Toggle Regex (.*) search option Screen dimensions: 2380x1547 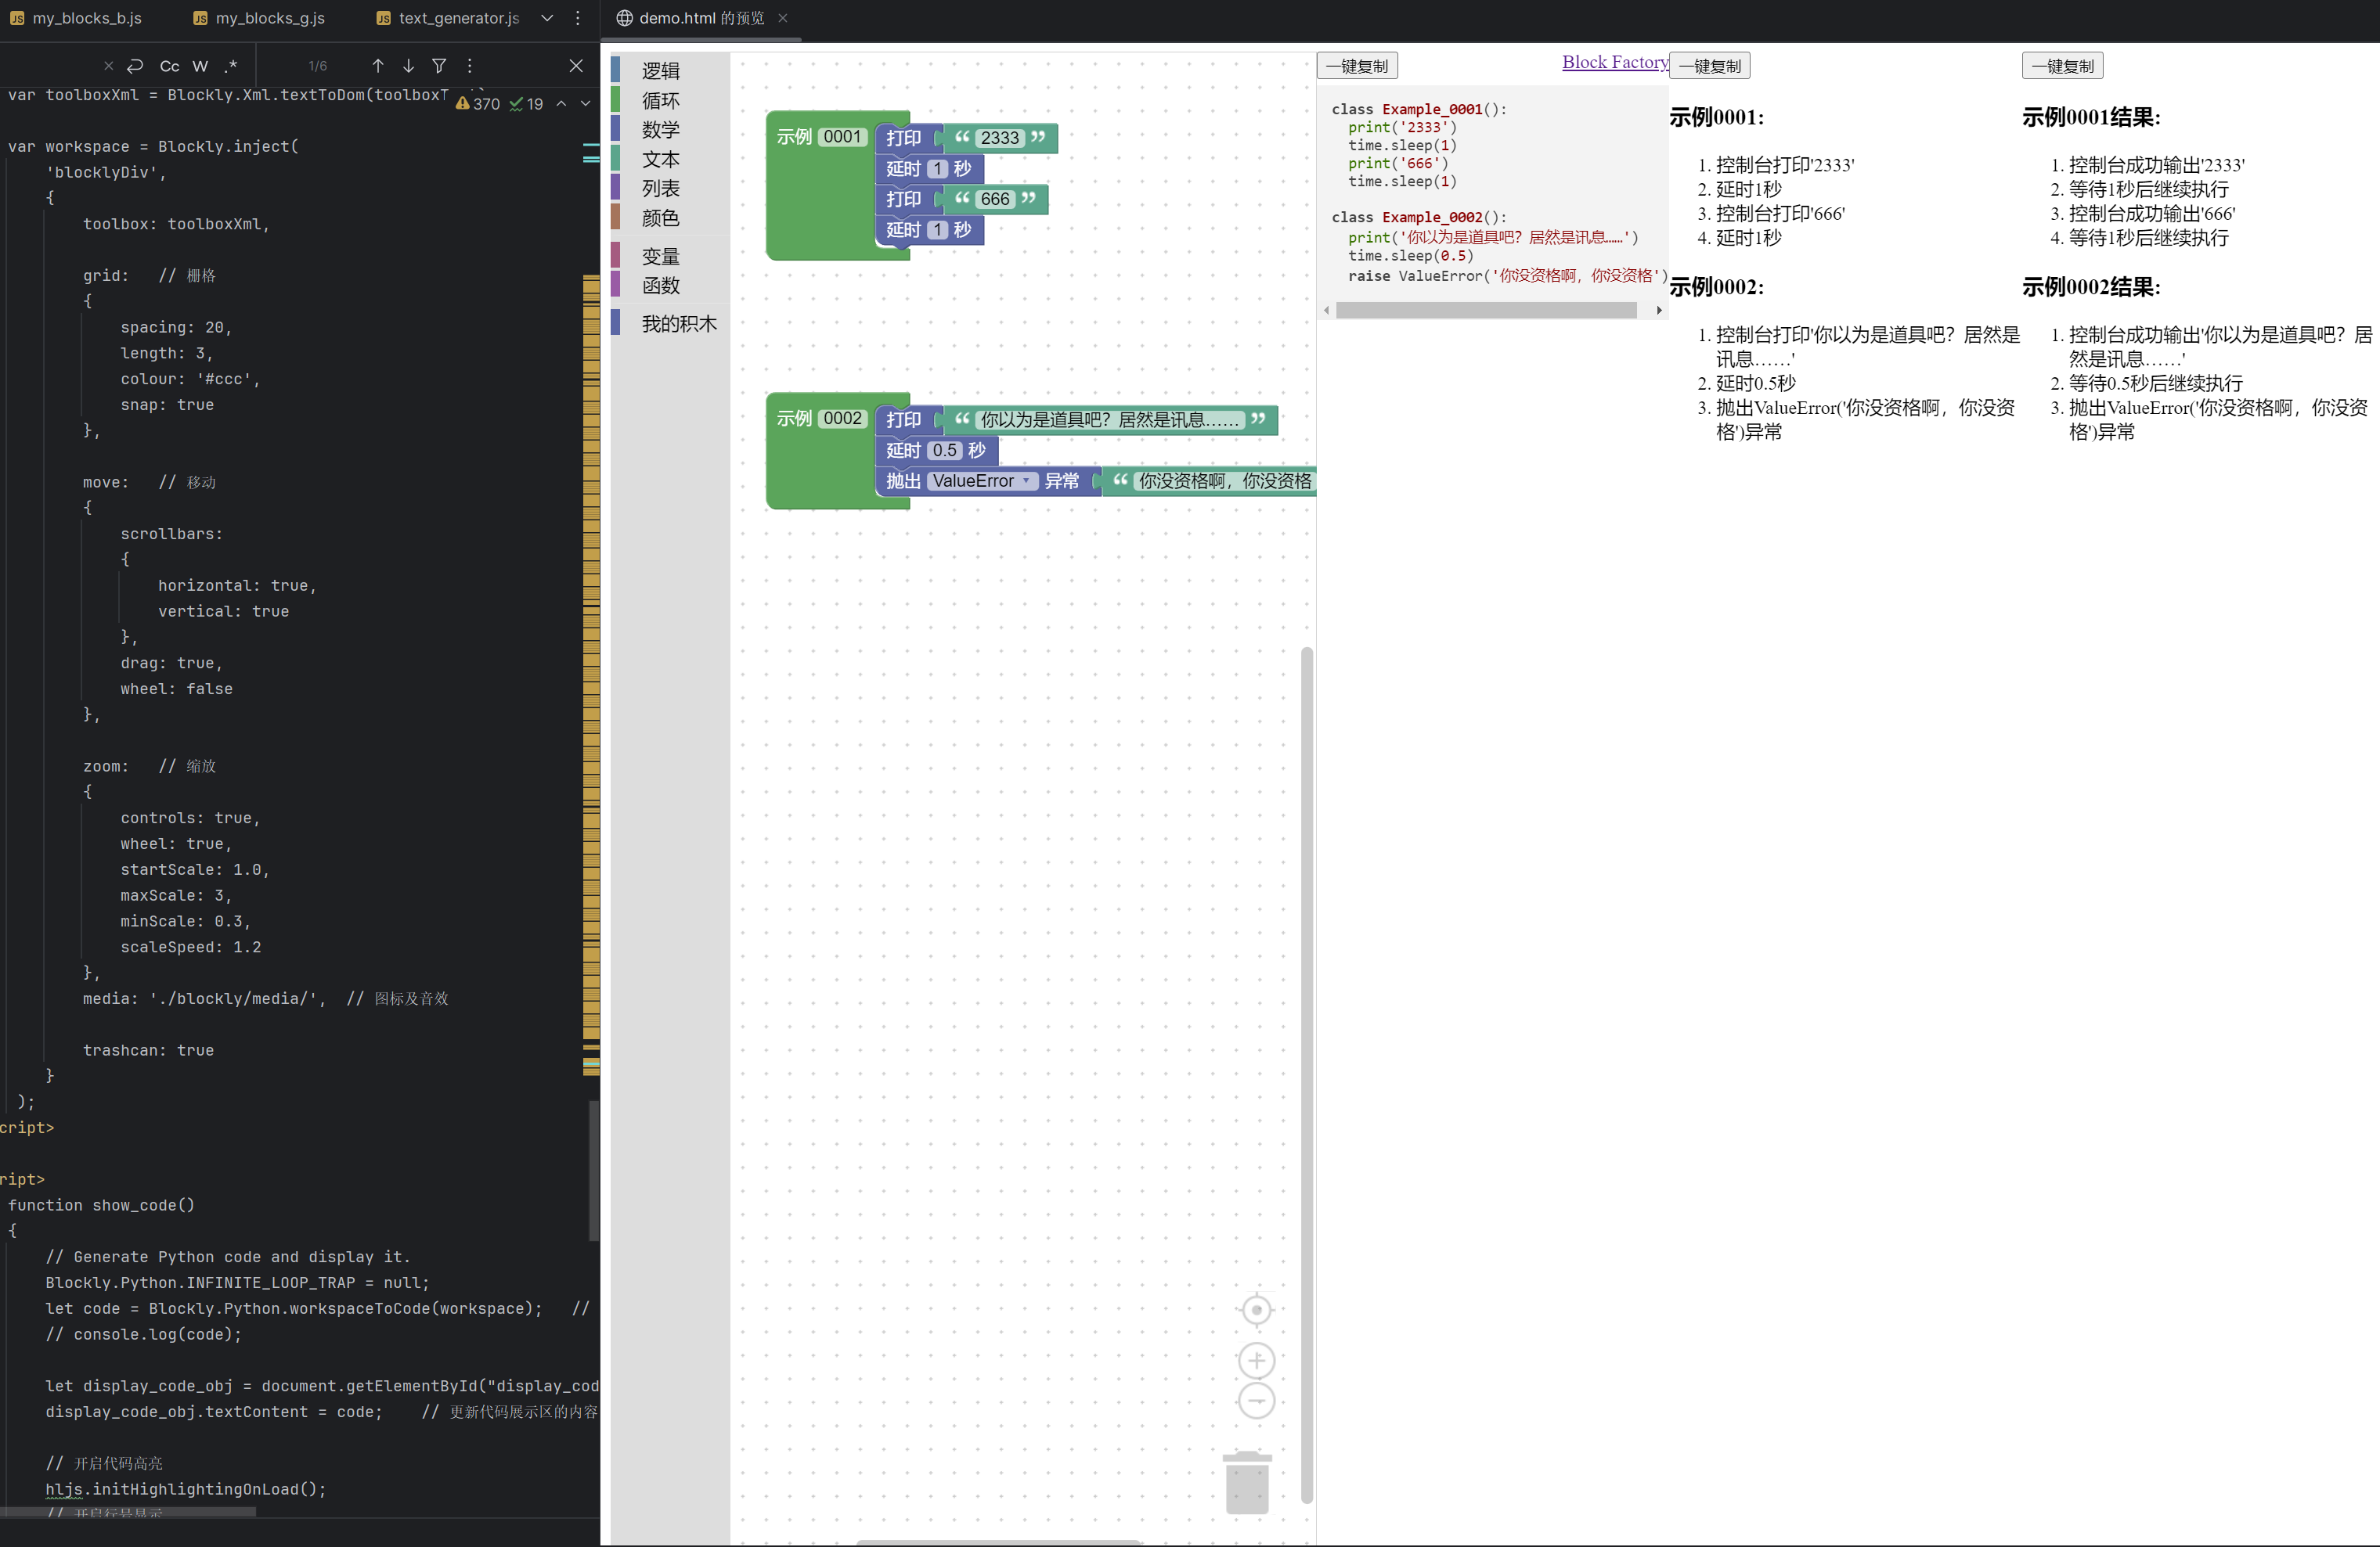coord(231,66)
